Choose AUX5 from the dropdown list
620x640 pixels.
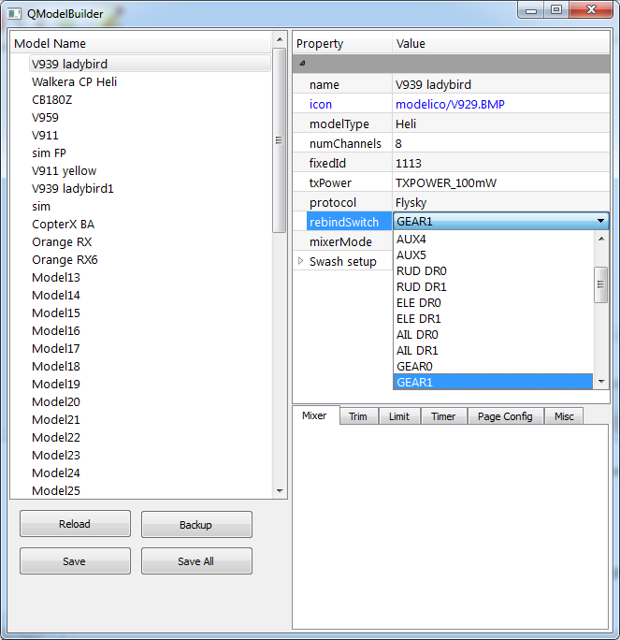pos(493,255)
